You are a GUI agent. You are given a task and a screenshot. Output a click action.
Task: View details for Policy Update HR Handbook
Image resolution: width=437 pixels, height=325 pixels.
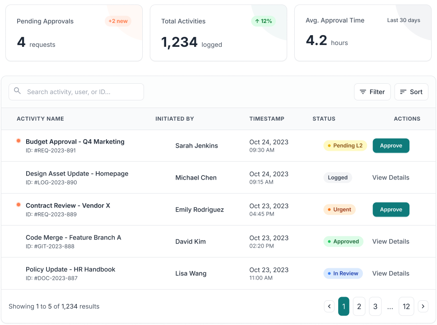click(391, 273)
